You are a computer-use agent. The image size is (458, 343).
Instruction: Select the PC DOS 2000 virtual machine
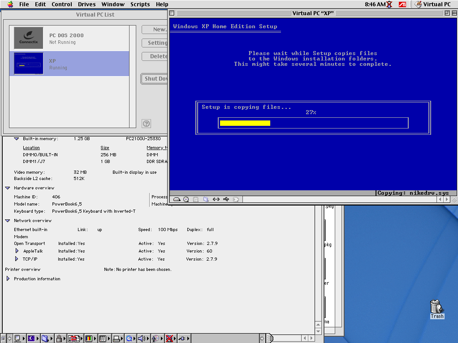coord(69,38)
